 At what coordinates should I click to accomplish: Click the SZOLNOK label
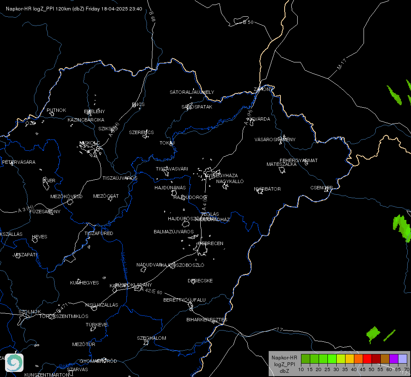[x=30, y=312]
